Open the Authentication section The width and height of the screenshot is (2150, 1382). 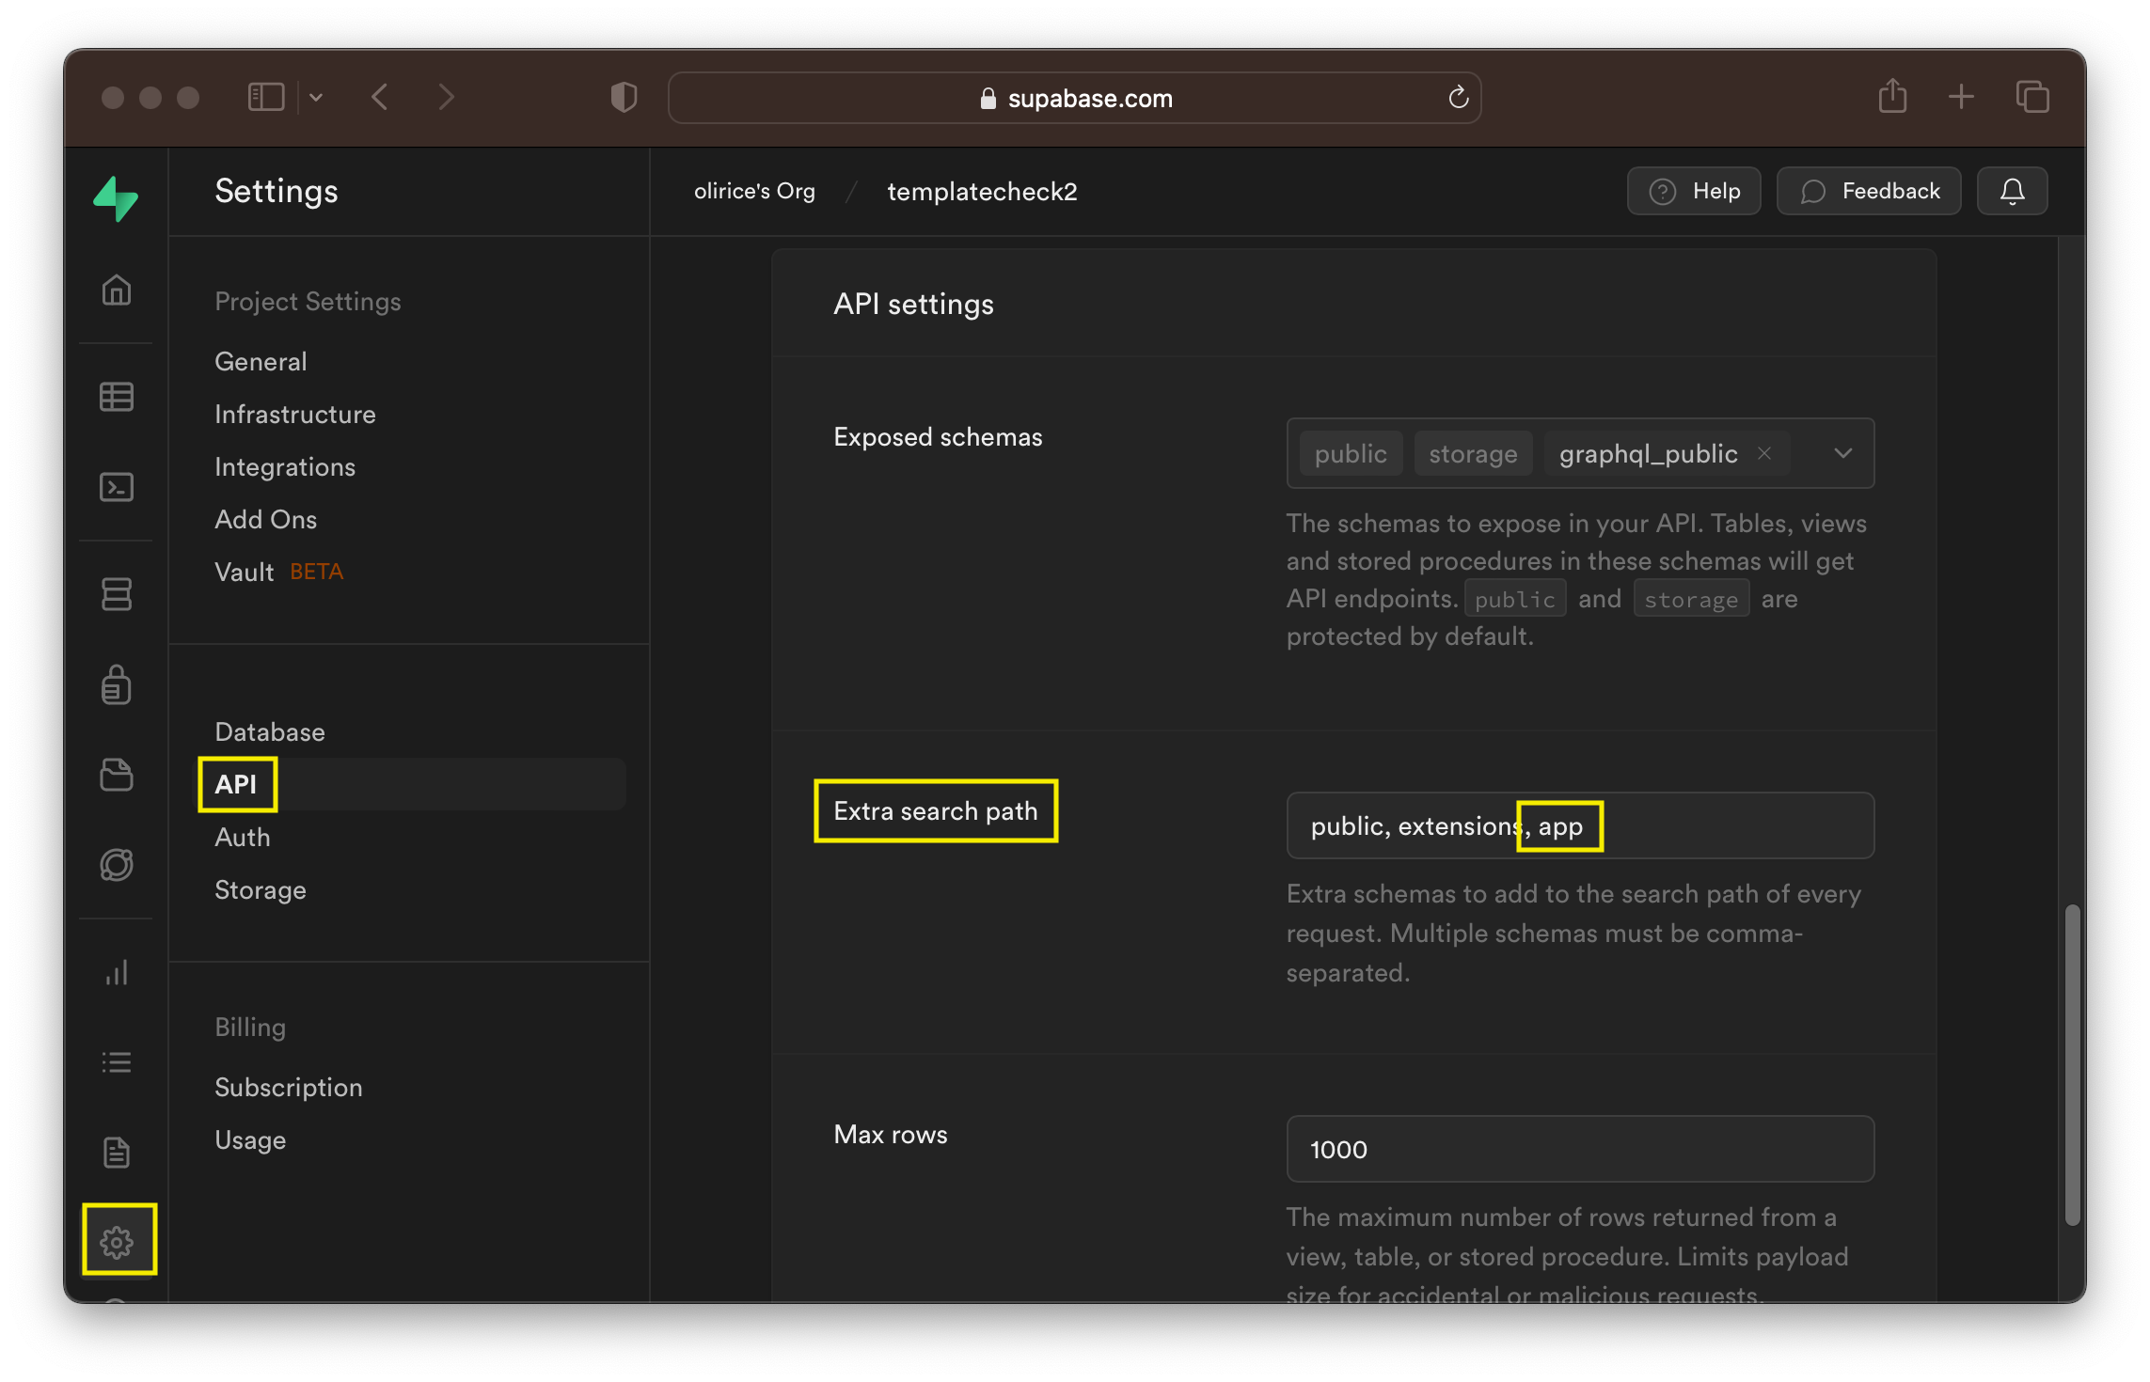(x=117, y=684)
